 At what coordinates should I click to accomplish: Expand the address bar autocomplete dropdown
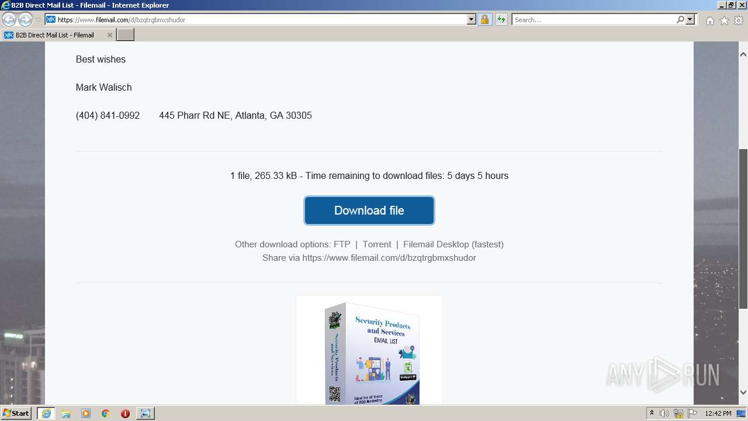pyautogui.click(x=472, y=20)
